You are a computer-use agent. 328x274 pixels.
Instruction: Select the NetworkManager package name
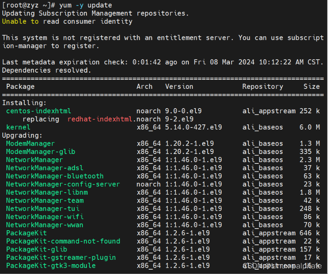point(34,160)
